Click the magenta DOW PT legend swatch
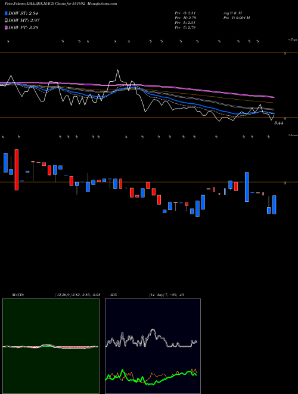The width and height of the screenshot is (298, 394). pyautogui.click(x=6, y=27)
